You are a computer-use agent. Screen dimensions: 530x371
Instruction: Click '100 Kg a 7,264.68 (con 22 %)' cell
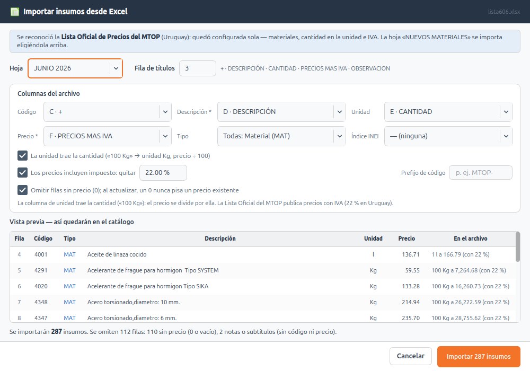click(x=469, y=270)
